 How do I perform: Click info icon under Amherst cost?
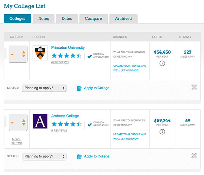[x=162, y=132]
